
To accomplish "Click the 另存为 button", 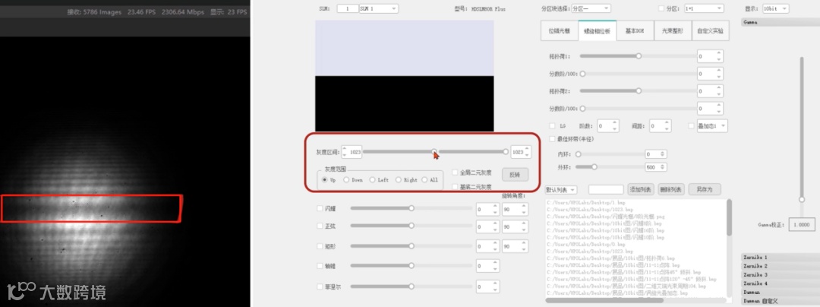I will click(705, 189).
